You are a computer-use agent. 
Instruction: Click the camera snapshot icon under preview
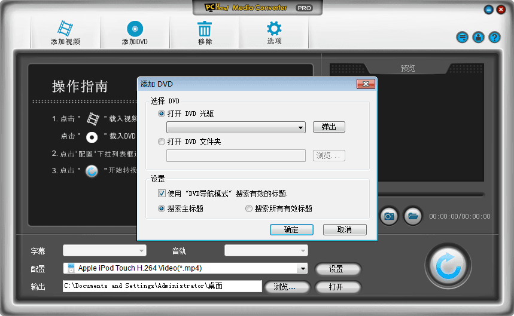(389, 216)
